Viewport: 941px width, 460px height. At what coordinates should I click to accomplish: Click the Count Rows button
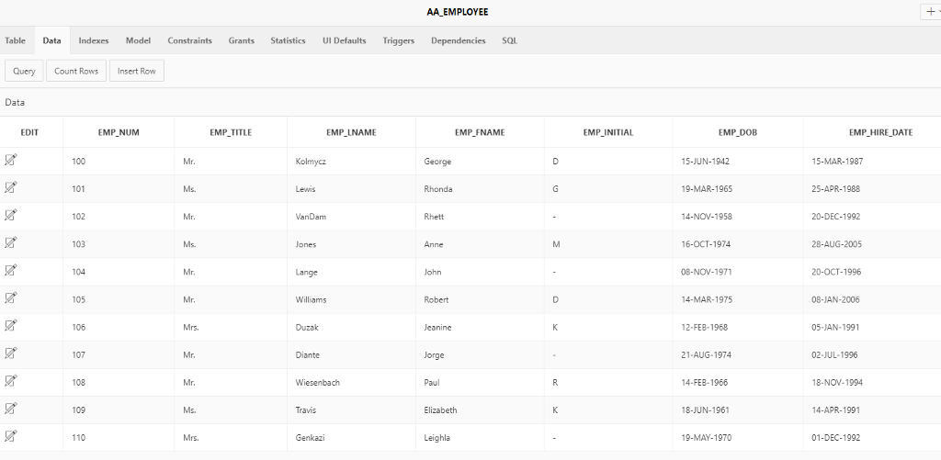(x=76, y=71)
